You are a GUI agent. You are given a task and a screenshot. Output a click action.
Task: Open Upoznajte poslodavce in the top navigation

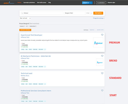pos(29,3)
